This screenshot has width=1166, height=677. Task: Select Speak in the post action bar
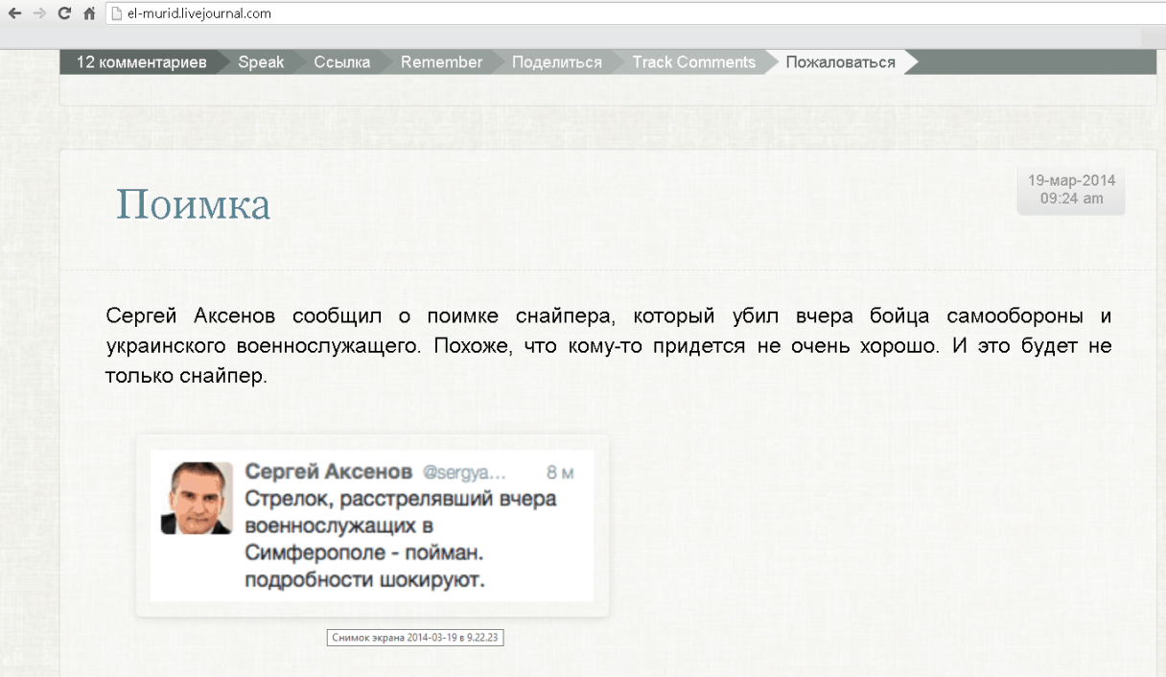click(x=260, y=62)
